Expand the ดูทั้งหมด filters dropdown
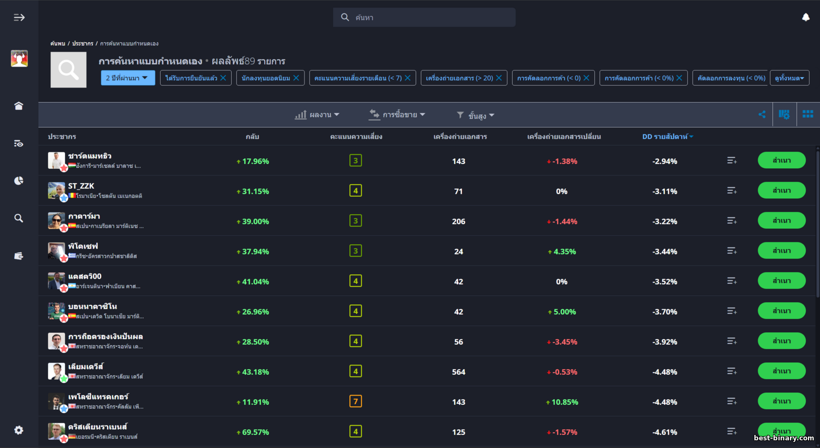 [789, 78]
